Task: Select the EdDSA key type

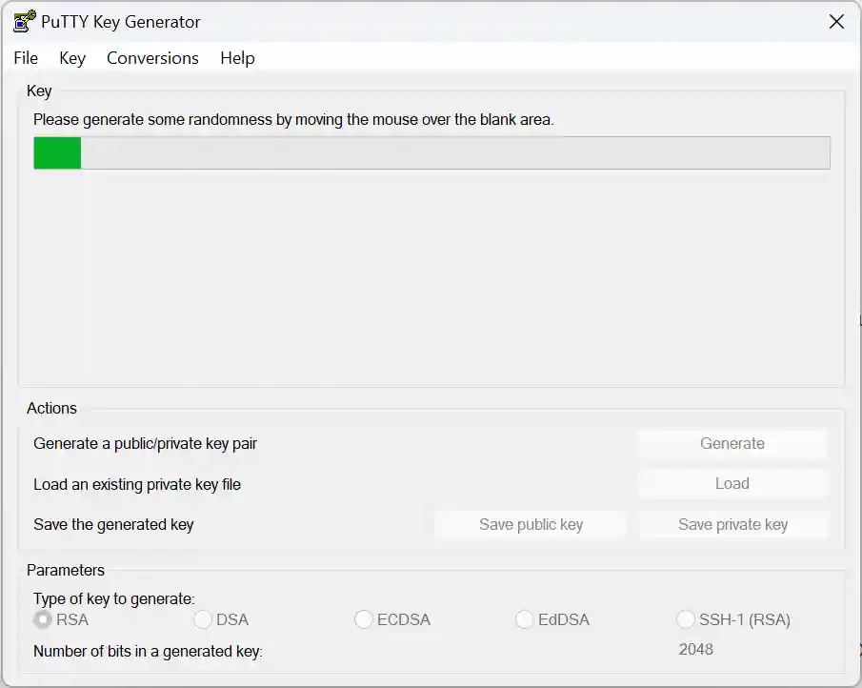Action: click(525, 619)
